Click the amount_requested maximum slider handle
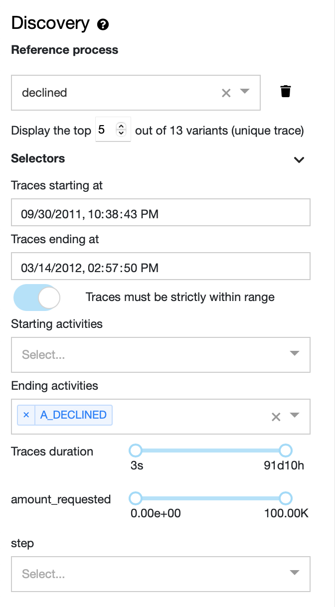 [x=285, y=498]
